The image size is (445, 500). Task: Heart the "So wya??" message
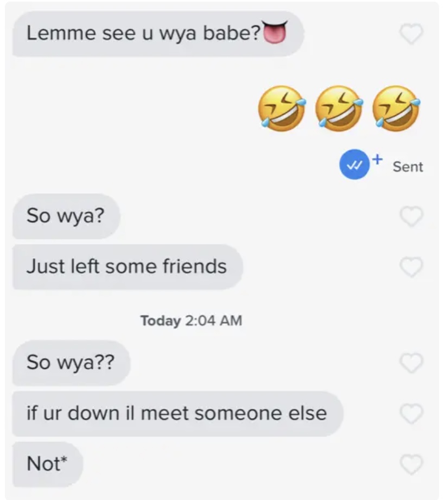(411, 363)
